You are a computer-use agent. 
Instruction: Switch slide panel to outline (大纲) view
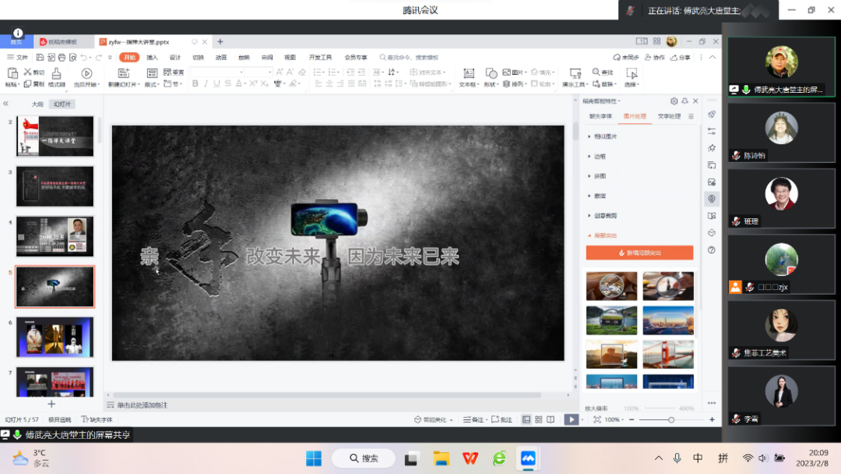37,104
